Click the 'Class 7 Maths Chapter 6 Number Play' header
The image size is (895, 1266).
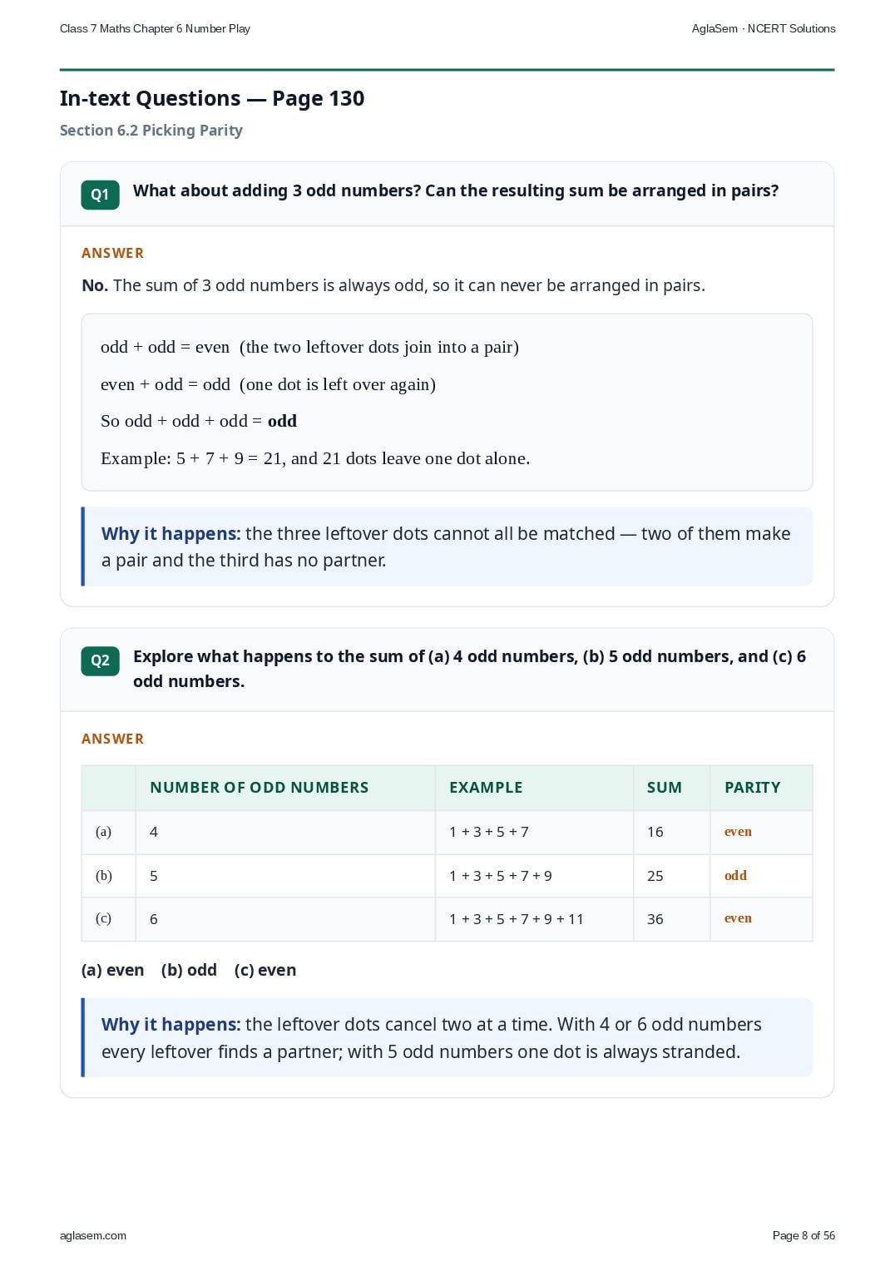(155, 28)
